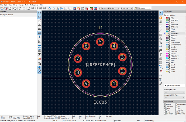Click the Print icon
Screen dimensions: 186x122
15,8
